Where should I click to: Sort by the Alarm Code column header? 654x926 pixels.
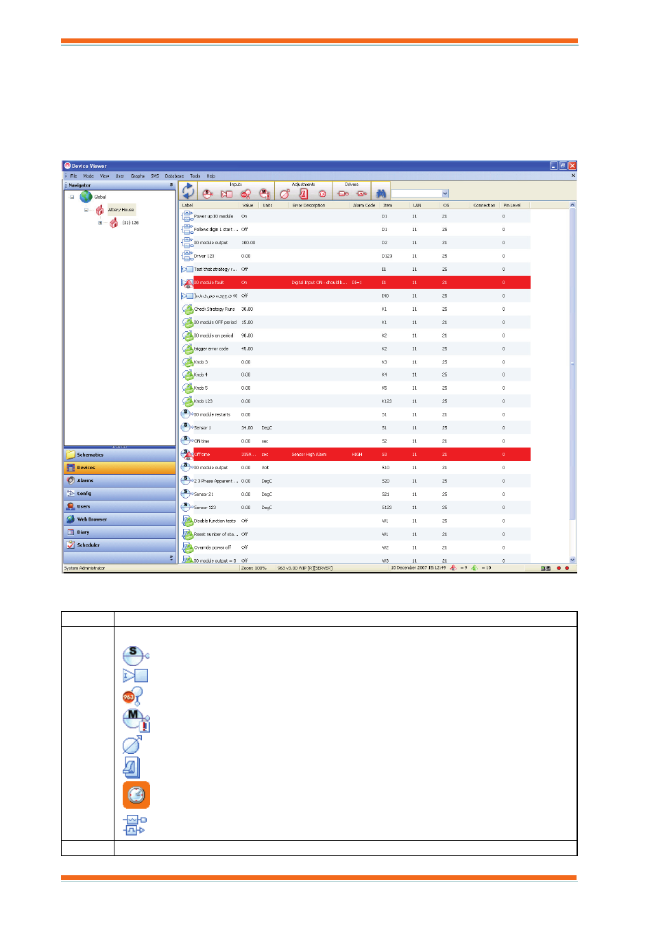click(x=364, y=205)
